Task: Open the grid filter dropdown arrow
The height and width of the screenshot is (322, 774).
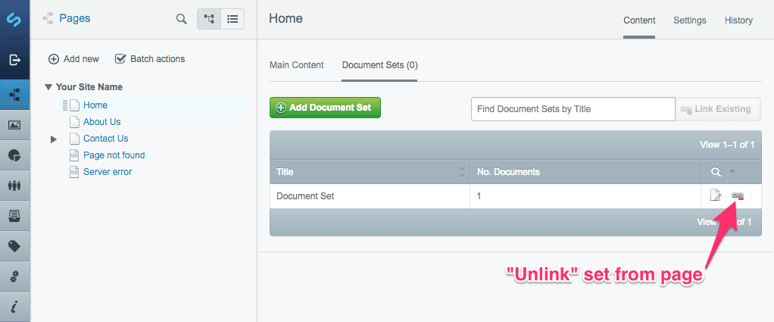Action: 732,172
